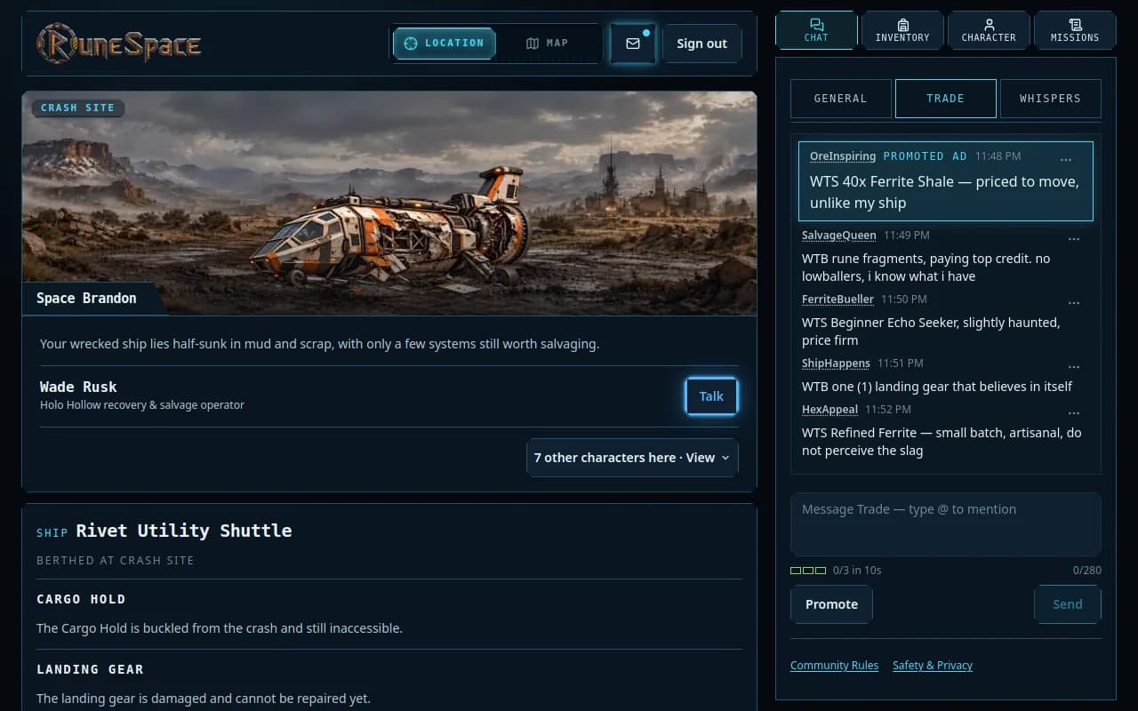Open FerriteBueller's username link
Image resolution: width=1138 pixels, height=711 pixels.
[x=837, y=300]
